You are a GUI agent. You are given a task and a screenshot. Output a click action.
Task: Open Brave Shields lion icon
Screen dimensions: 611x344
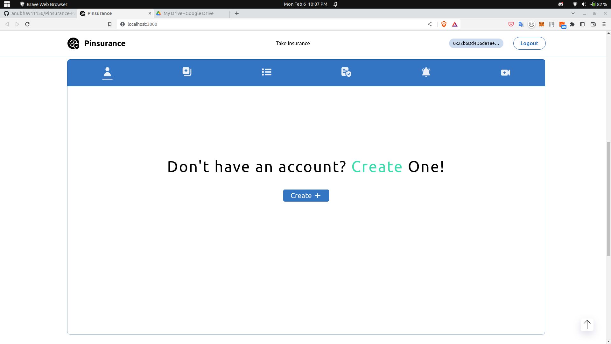[x=444, y=24]
